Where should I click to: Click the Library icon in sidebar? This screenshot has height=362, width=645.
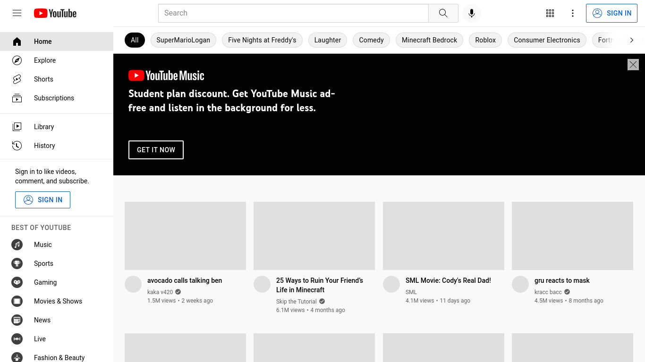pyautogui.click(x=17, y=127)
